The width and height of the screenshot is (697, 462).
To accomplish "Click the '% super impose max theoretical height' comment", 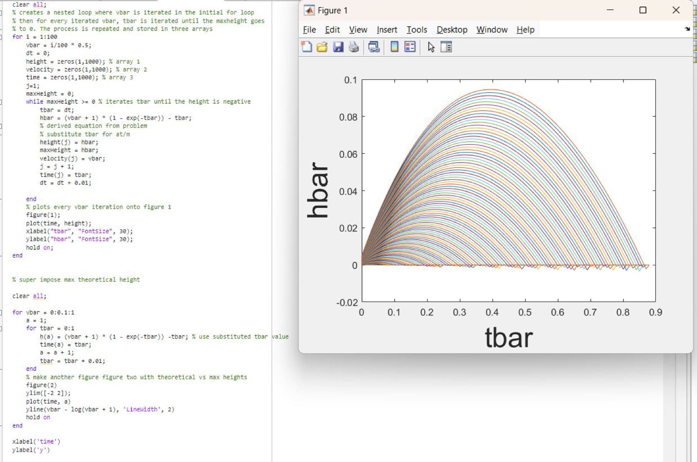I will point(76,279).
